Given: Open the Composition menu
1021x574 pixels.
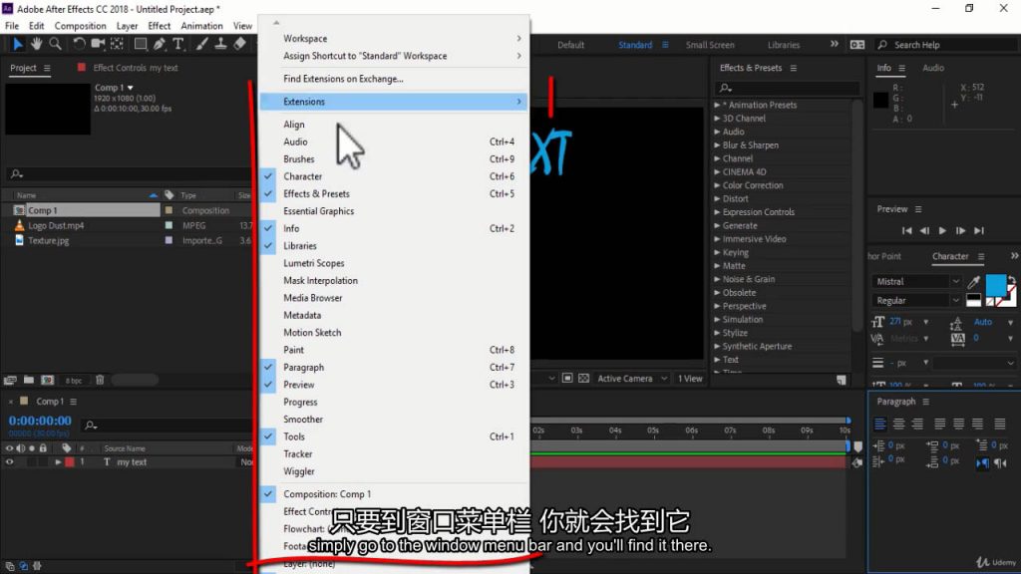Looking at the screenshot, I should [x=80, y=26].
